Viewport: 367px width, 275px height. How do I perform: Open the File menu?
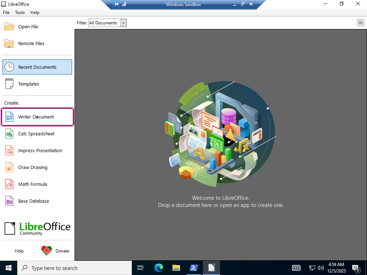6,13
